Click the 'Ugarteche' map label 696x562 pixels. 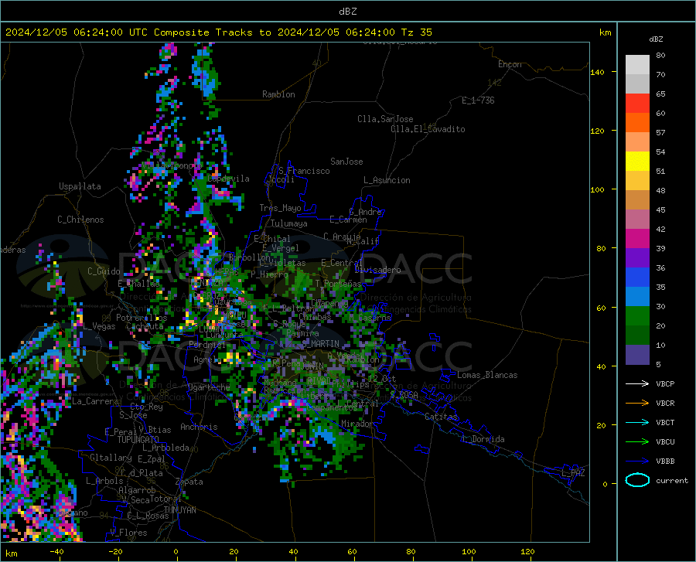209,387
